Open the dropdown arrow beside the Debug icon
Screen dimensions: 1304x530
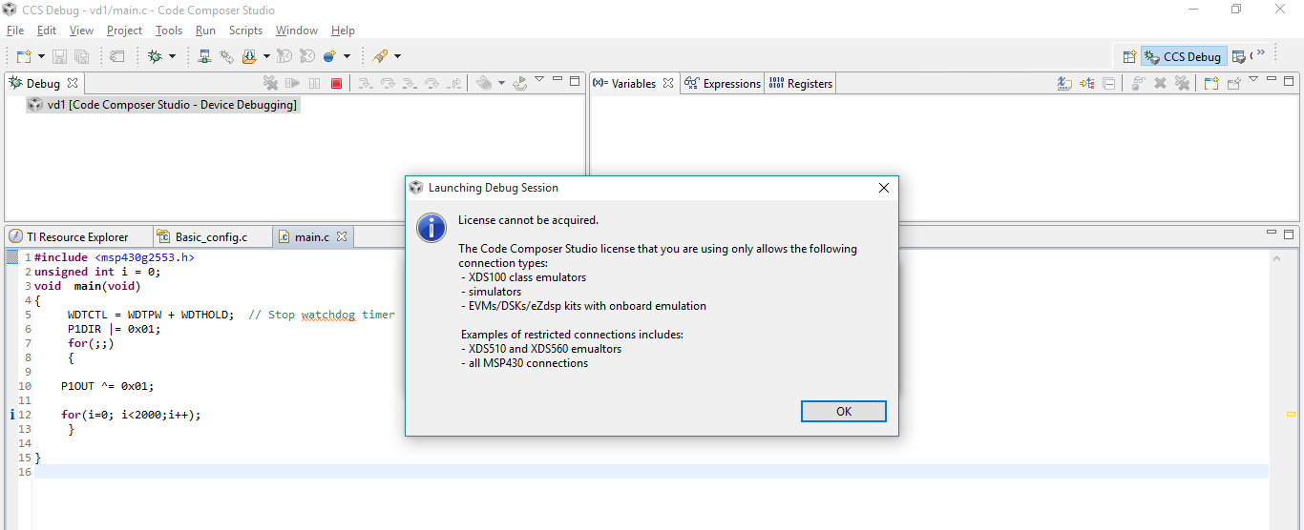pyautogui.click(x=173, y=57)
